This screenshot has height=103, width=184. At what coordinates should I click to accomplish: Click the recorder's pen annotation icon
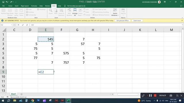(143, 96)
